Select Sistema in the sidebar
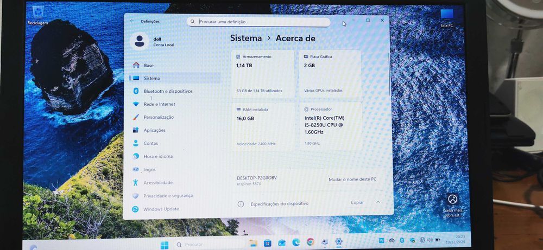This screenshot has height=250, width=543. [174, 78]
